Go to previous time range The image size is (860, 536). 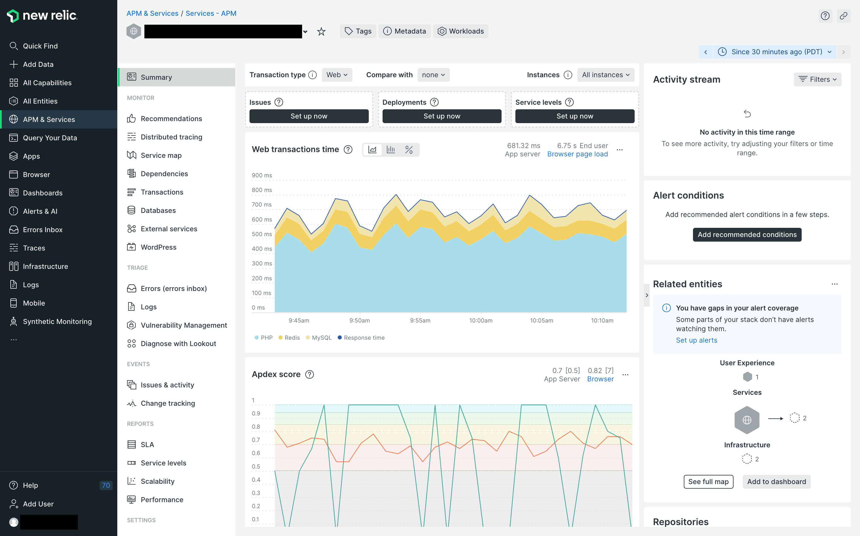click(706, 52)
